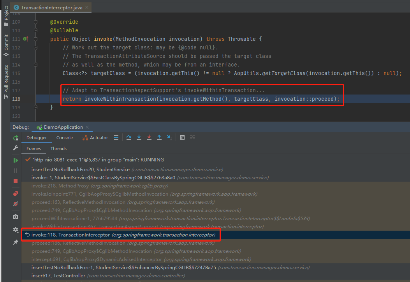Select frame proceed:186, ReflectiveMethodInvocation
This screenshot has height=282, width=410.
pyautogui.click(x=215, y=243)
